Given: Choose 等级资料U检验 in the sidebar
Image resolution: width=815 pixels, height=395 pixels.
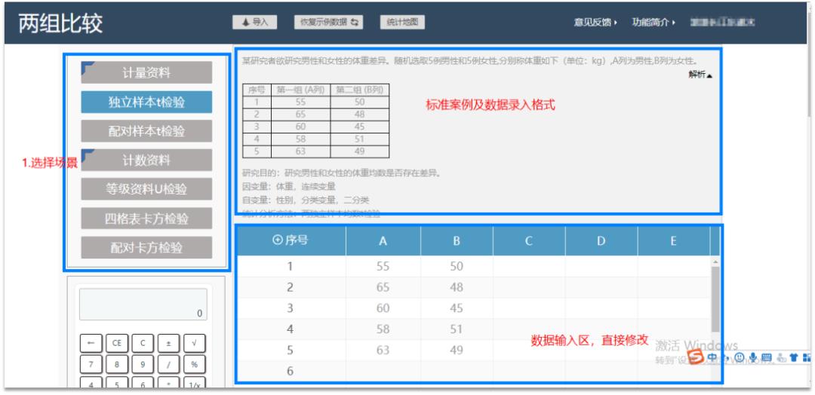Looking at the screenshot, I should pos(146,189).
